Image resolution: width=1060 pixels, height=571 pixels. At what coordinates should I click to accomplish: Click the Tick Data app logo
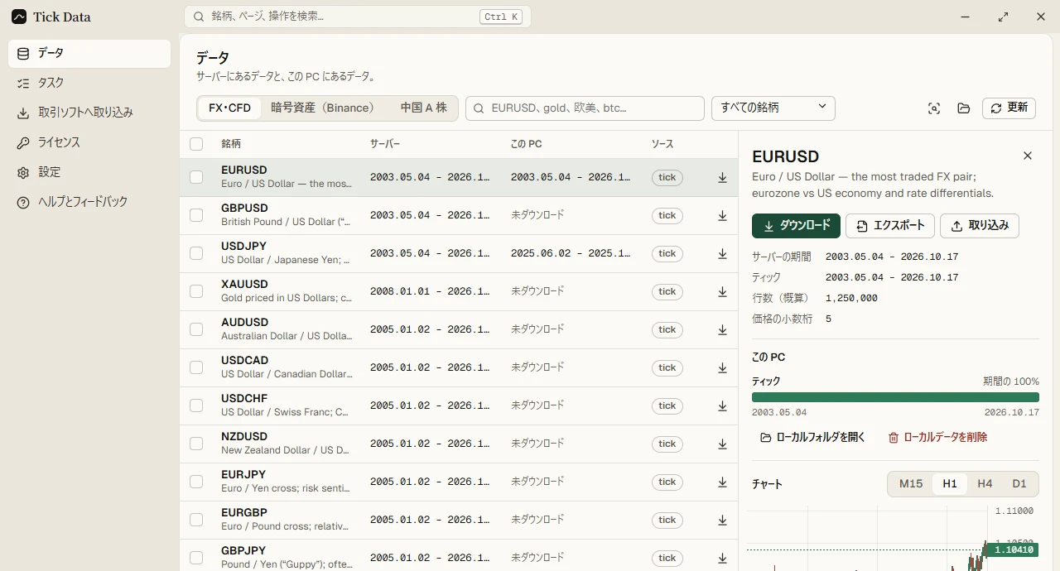19,17
